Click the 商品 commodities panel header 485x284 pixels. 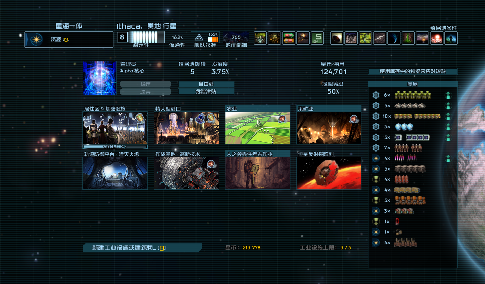pyautogui.click(x=413, y=84)
